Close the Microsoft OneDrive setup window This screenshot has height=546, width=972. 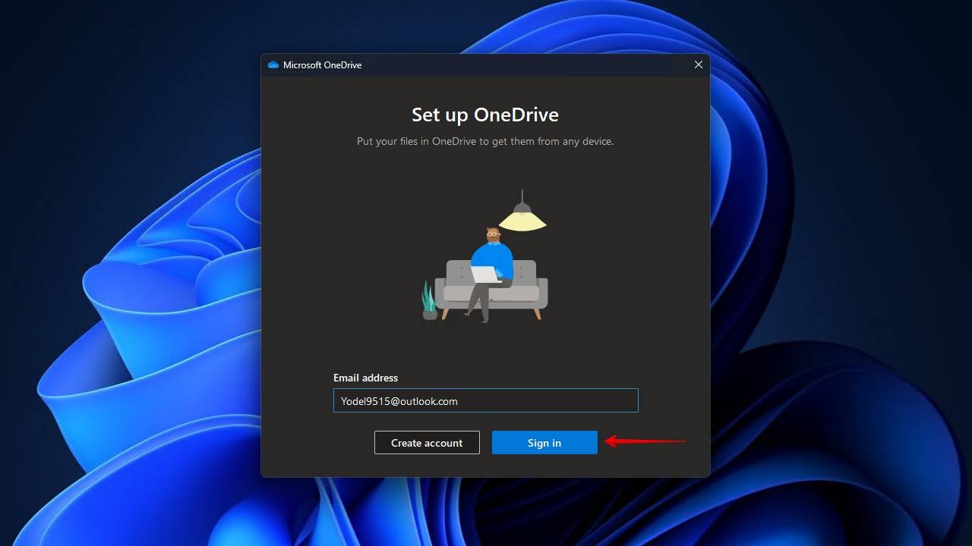point(698,64)
